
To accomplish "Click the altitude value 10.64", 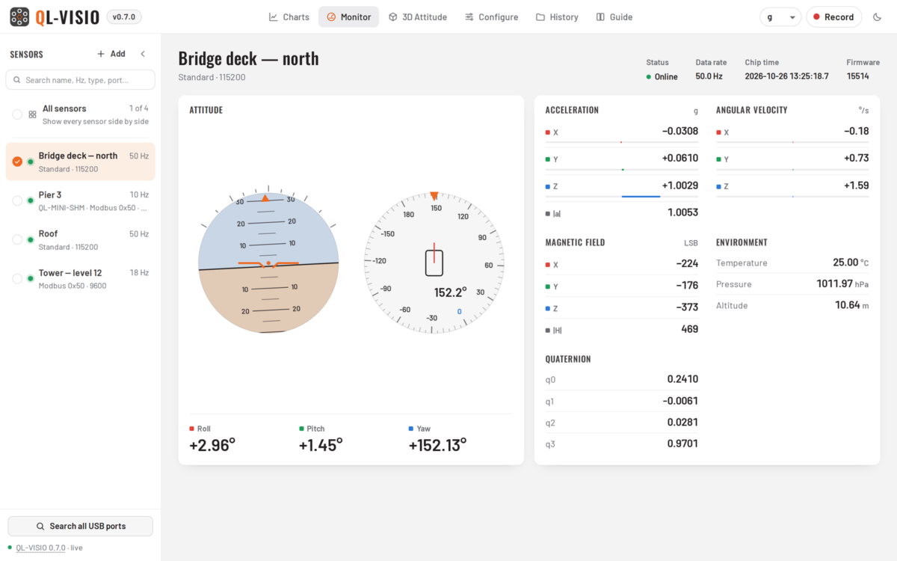I will [x=848, y=305].
